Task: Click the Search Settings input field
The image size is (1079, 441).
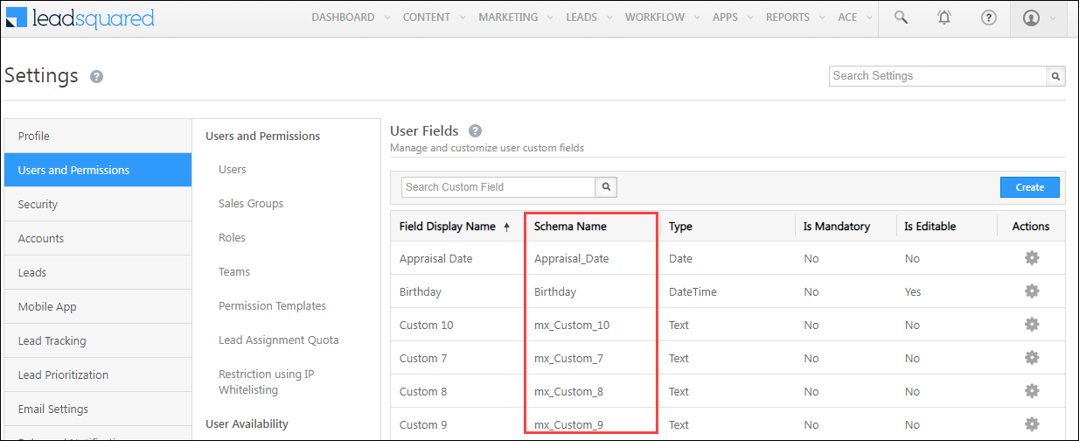Action: tap(937, 76)
